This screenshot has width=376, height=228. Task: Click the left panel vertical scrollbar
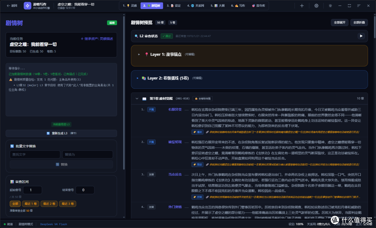click(x=124, y=92)
